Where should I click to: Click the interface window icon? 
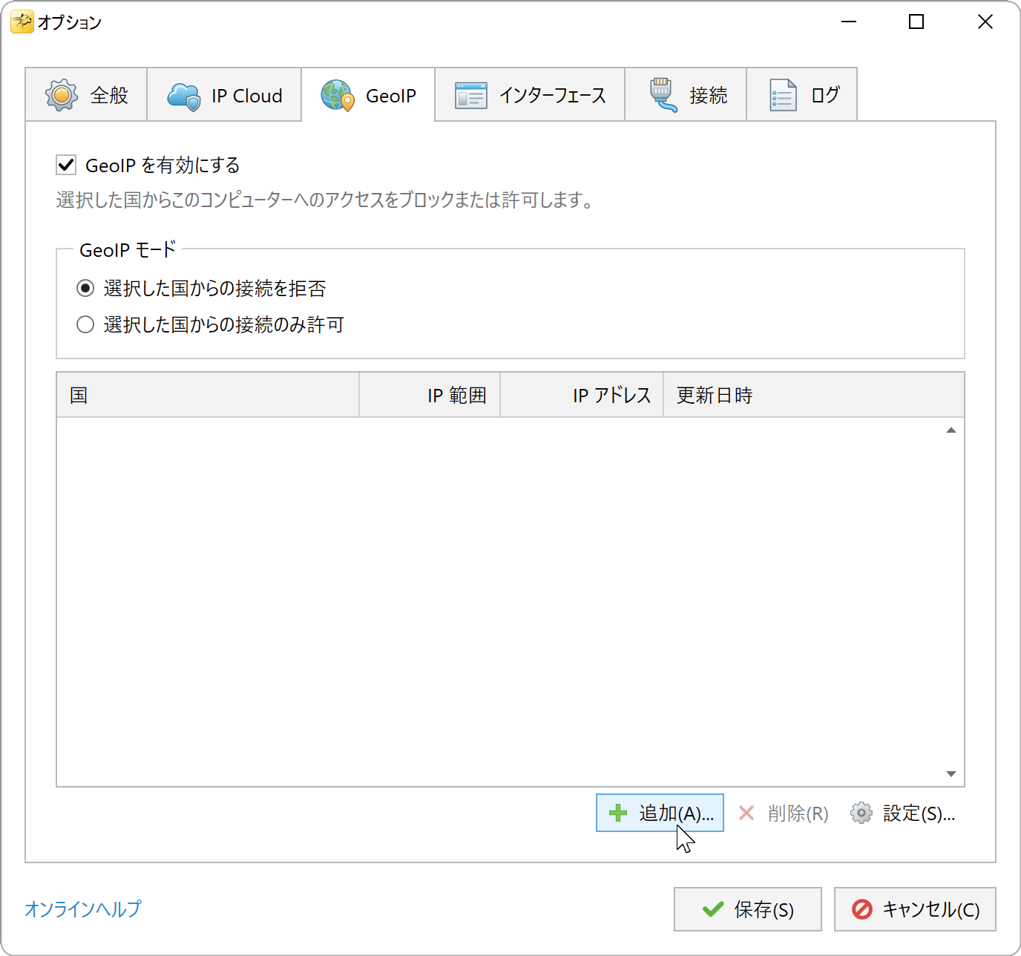click(470, 96)
